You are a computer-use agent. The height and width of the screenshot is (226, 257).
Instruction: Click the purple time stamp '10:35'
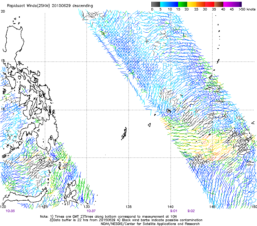click(10, 211)
